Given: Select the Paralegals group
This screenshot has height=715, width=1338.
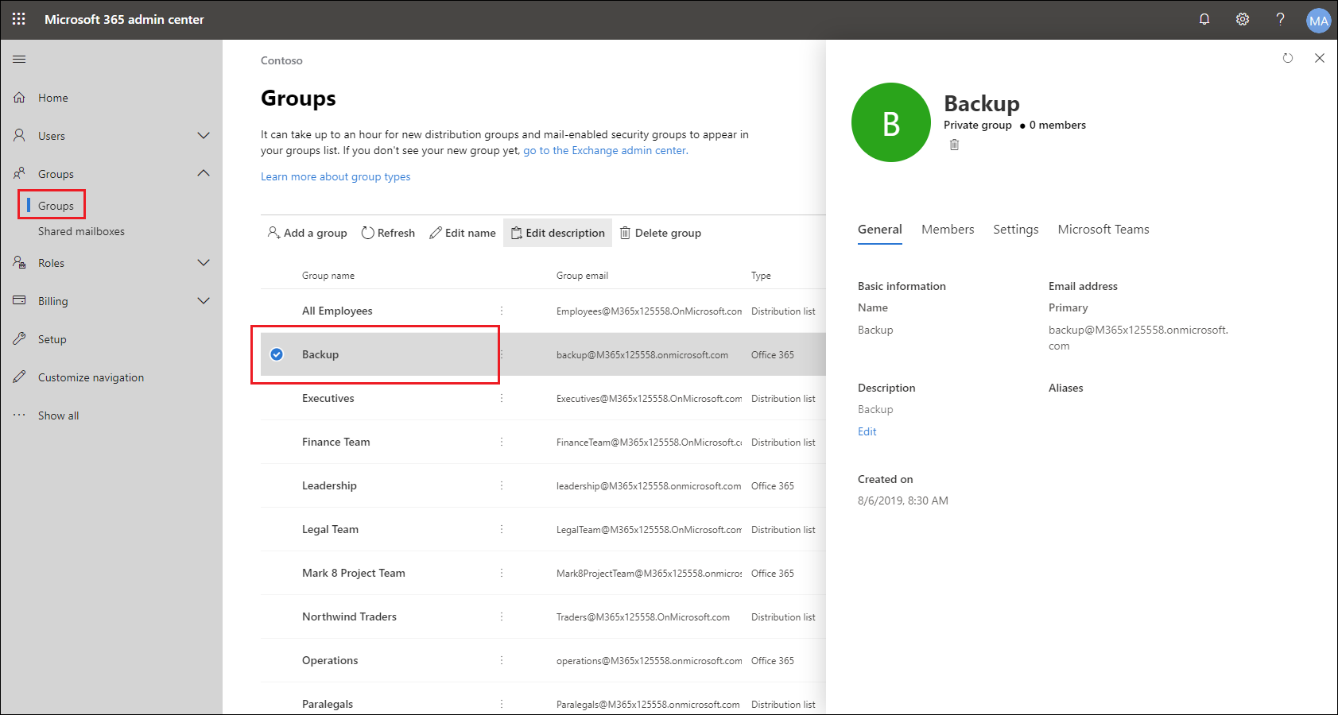Looking at the screenshot, I should (328, 704).
